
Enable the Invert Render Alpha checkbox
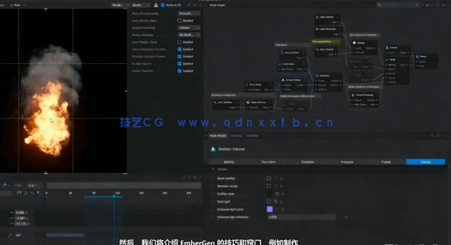pos(180,21)
